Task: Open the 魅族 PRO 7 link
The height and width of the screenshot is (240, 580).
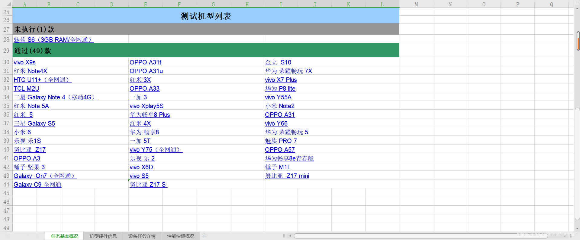Action: pos(281,141)
